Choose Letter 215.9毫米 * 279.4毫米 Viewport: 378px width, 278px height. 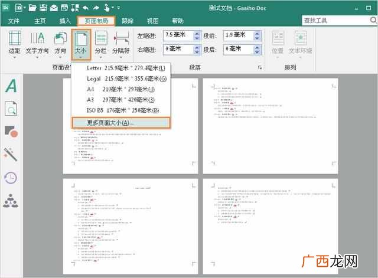[121, 68]
